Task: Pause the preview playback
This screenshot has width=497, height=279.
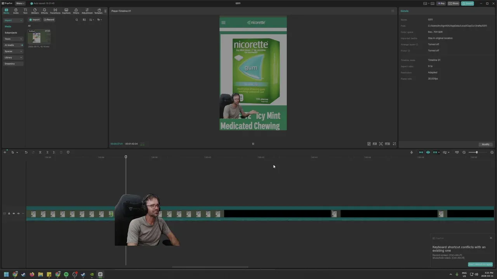Action: tap(253, 144)
